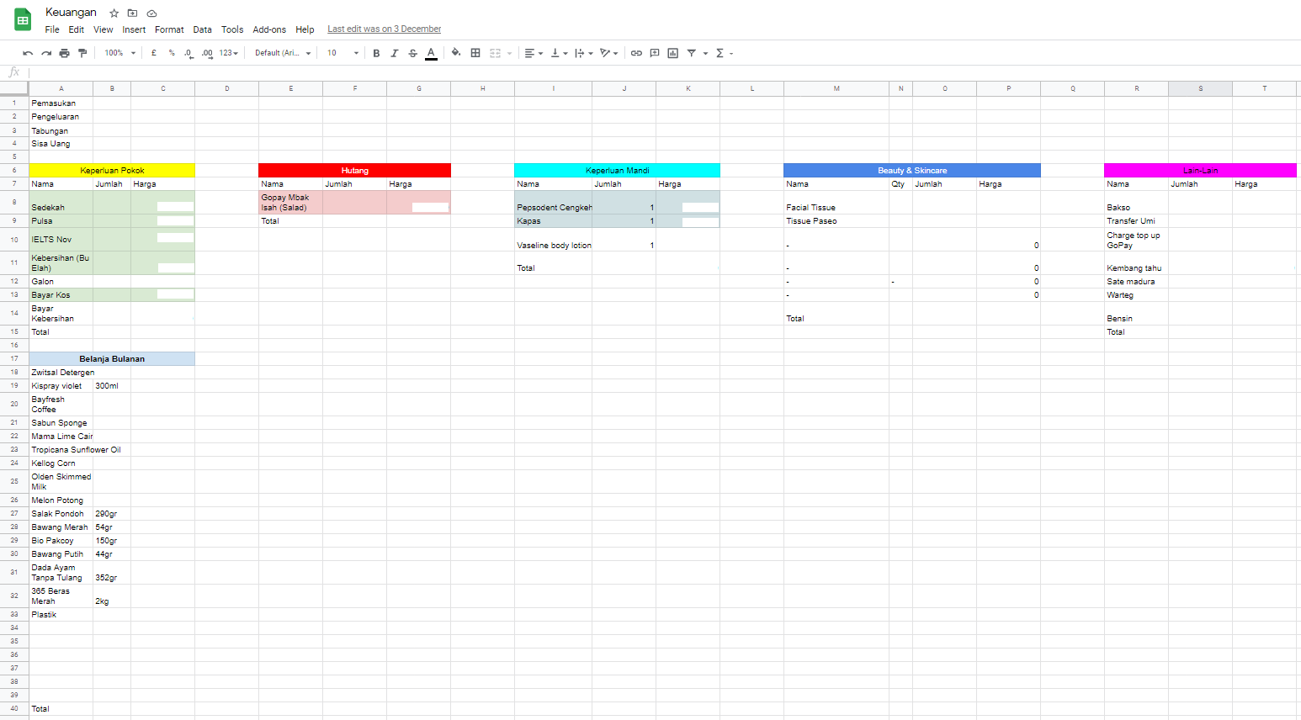Open the font family dropdown
1301x720 pixels.
[283, 53]
